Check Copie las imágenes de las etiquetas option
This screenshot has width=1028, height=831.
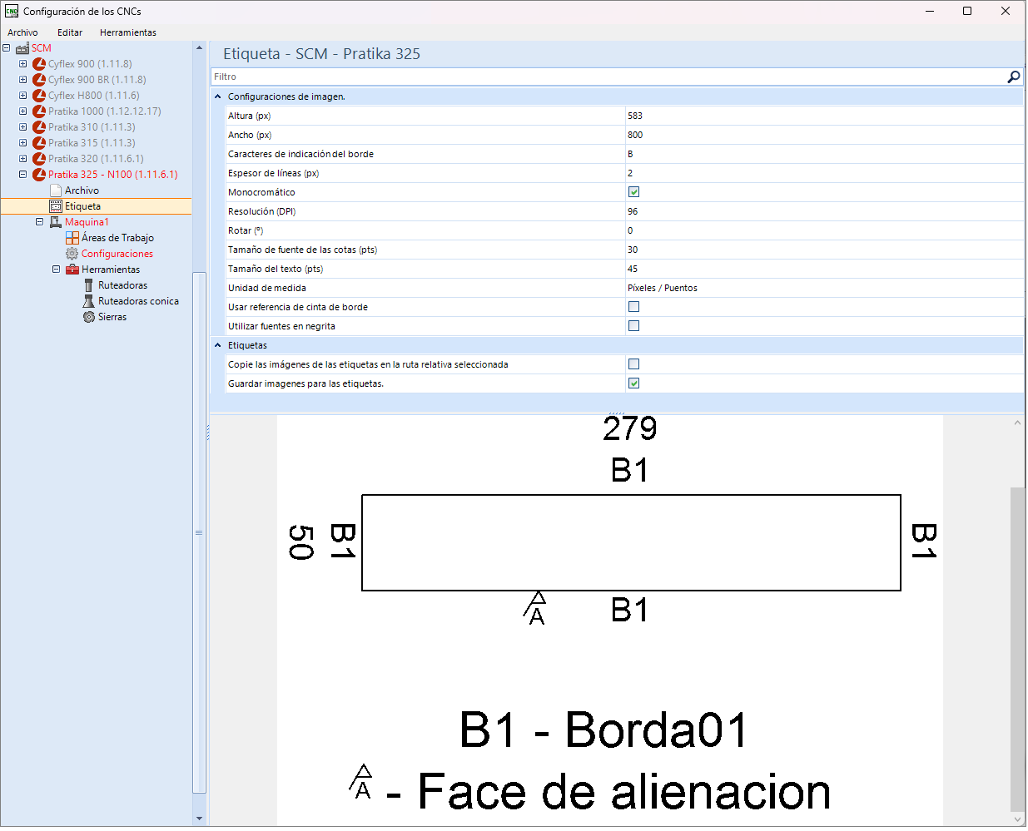(x=633, y=364)
